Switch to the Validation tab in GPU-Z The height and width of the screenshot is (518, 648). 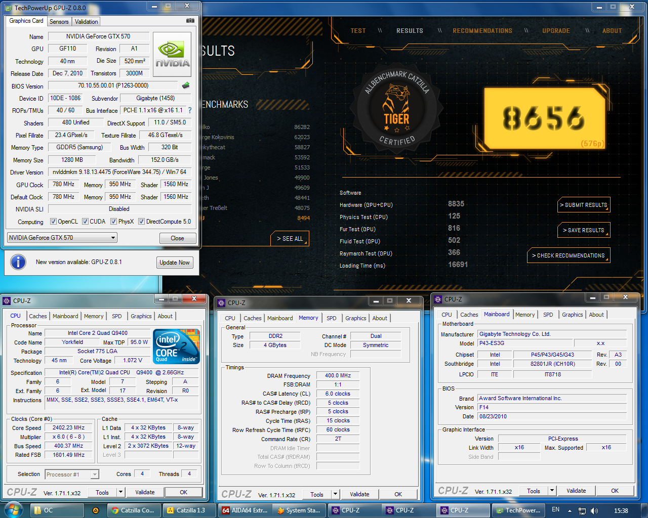click(x=86, y=22)
